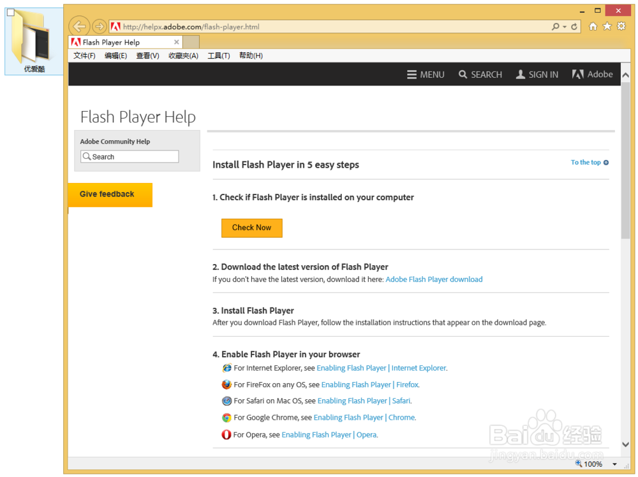Click SEARCH in the Adobe header
The width and height of the screenshot is (638, 477).
coord(480,75)
